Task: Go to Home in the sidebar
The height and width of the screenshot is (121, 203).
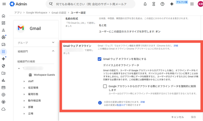Action: tap(3, 16)
